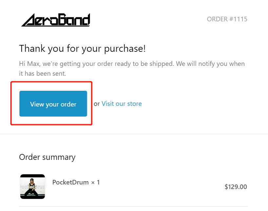Screen dimensions: 268x211
Task: Click the × 1 quantity text
Action: [x=95, y=182]
